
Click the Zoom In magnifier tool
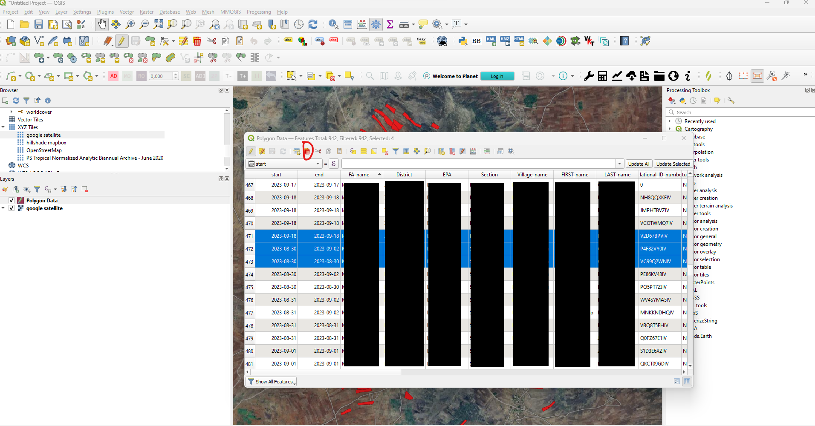(130, 24)
